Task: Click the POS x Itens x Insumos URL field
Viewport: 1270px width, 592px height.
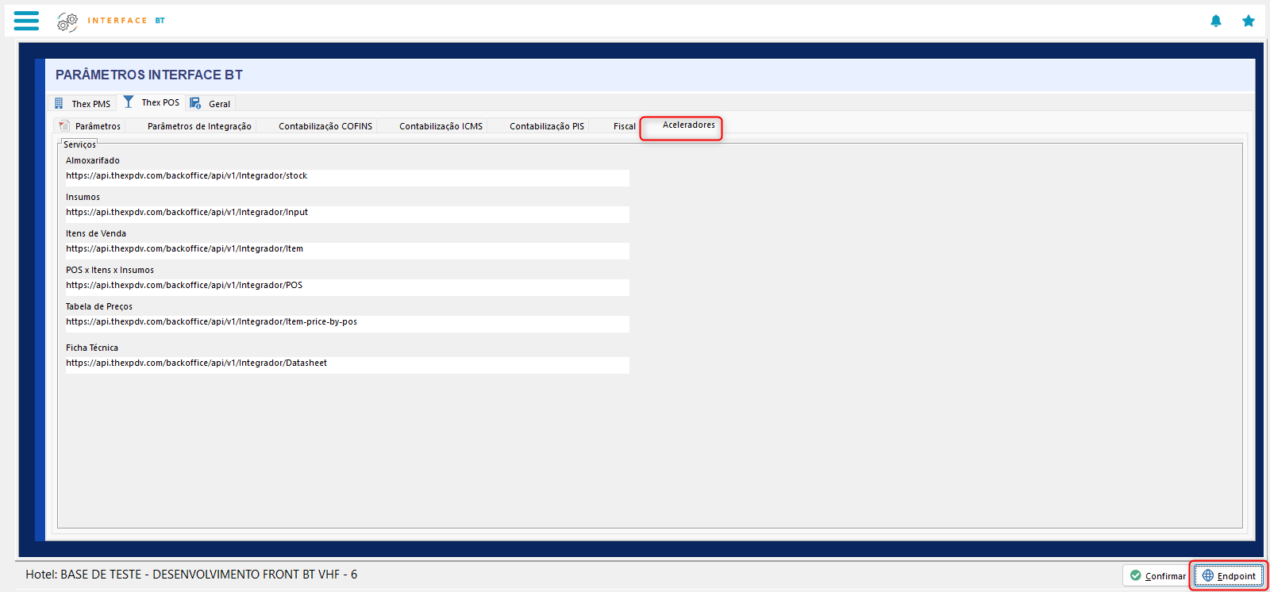Action: coord(348,286)
